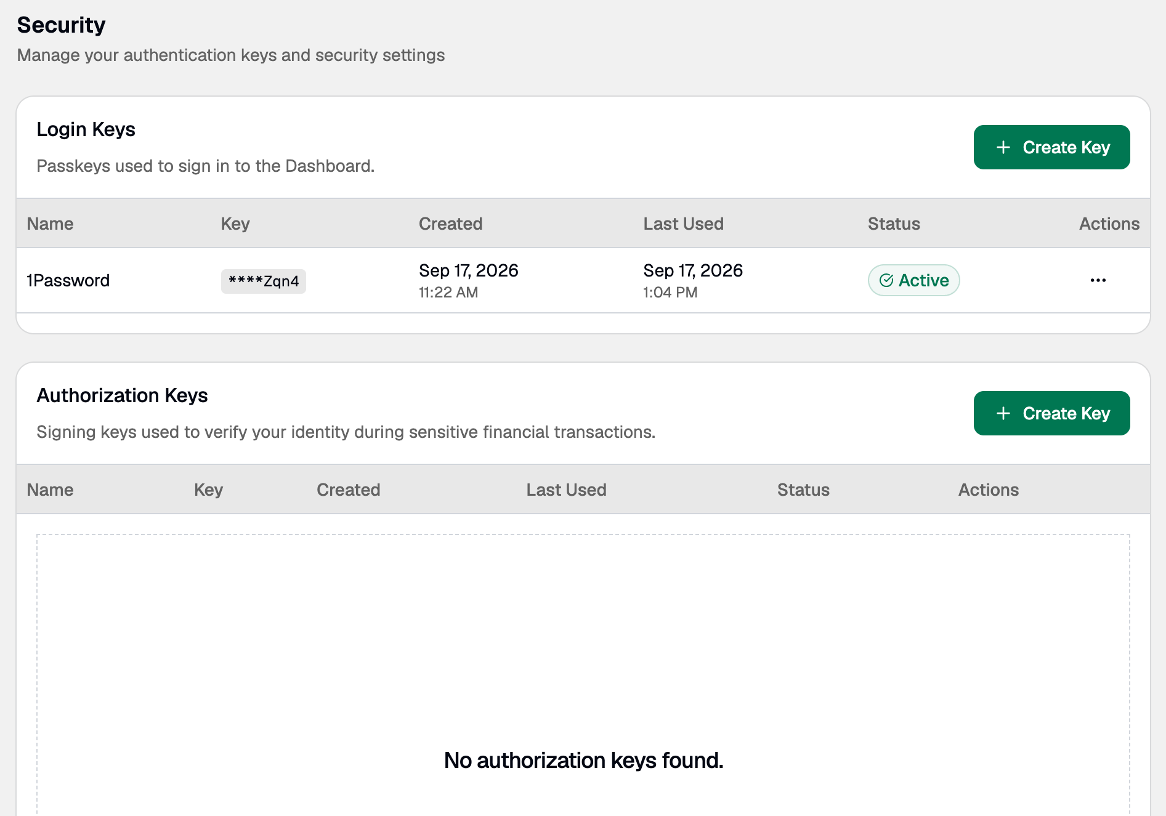Click the 1Password key name
Image resolution: width=1166 pixels, height=816 pixels.
[68, 280]
